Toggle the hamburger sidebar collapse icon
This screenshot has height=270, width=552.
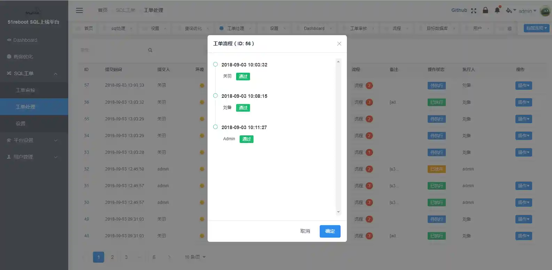tap(79, 10)
